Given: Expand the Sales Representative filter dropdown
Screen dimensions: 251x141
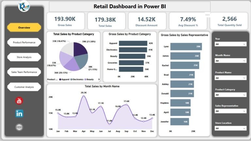Looking at the screenshot, I should click(230, 111).
